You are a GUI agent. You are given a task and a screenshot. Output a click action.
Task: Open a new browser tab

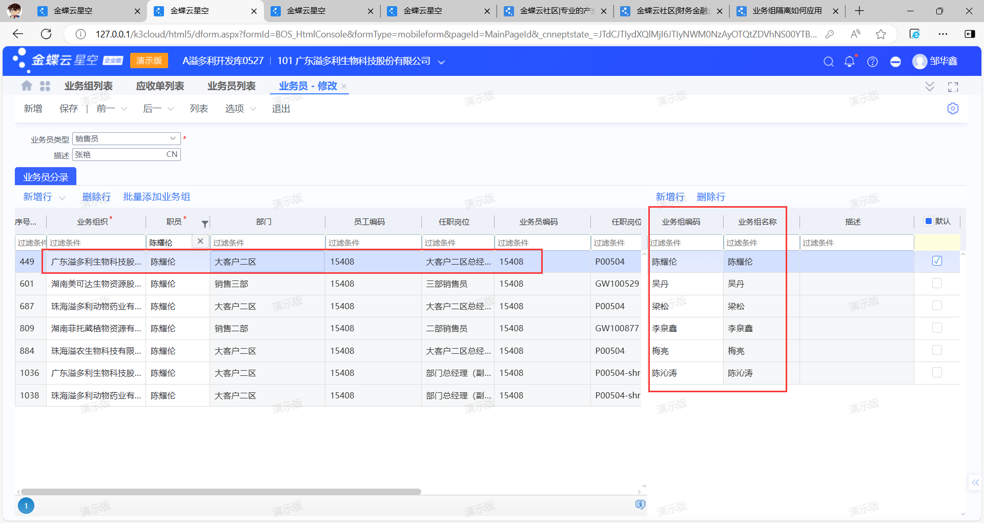859,11
